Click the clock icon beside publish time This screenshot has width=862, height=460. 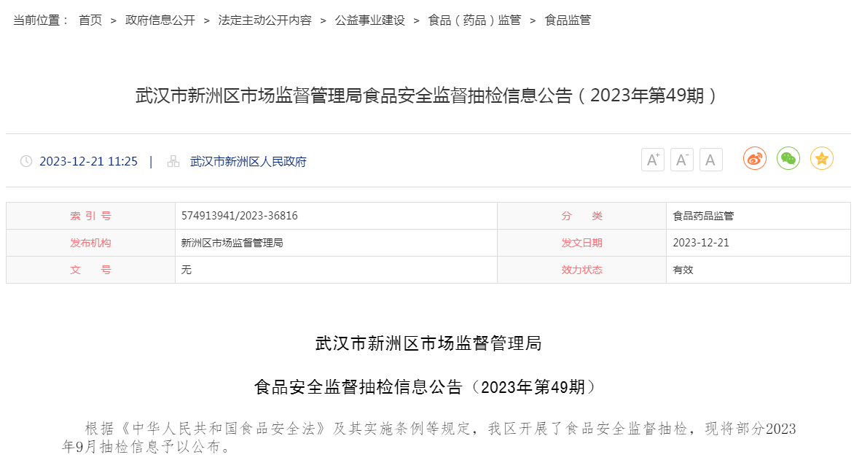pos(26,161)
